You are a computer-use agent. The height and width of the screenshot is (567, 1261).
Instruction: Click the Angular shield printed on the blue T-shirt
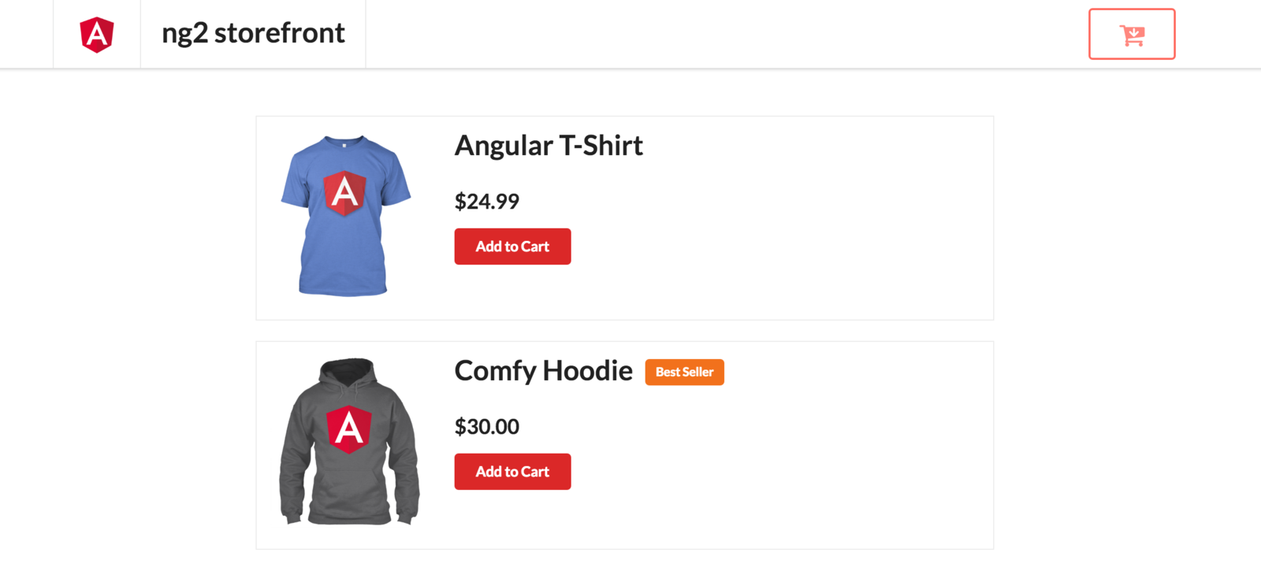(344, 193)
